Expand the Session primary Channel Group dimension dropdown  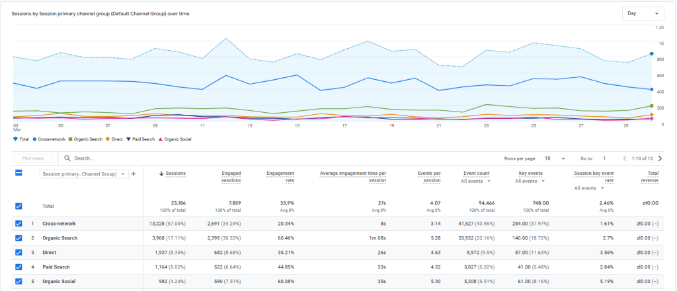tap(83, 174)
